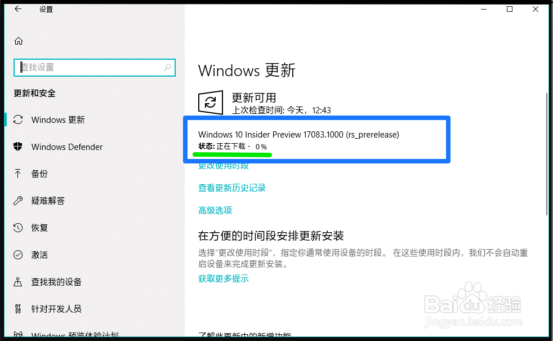Click the 激活 checkmark circle icon
The height and width of the screenshot is (341, 553).
pyautogui.click(x=18, y=255)
